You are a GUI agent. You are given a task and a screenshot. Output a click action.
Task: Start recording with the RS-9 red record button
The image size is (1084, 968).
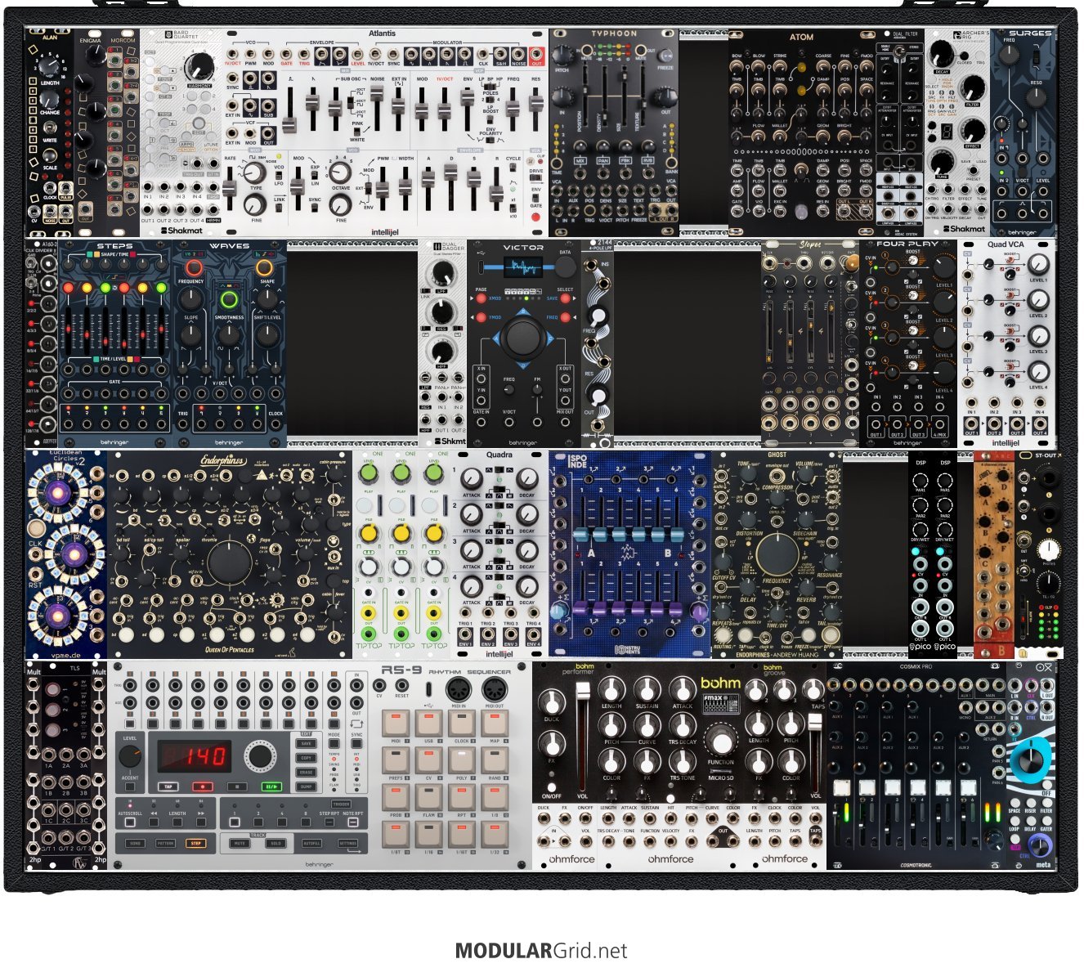point(203,786)
